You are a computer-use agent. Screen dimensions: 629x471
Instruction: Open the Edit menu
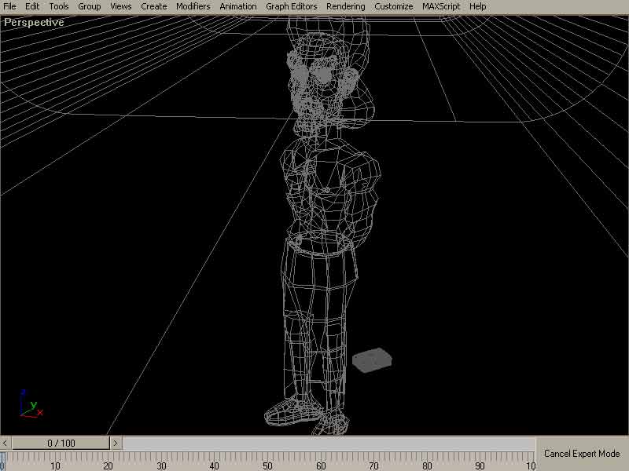(x=32, y=6)
